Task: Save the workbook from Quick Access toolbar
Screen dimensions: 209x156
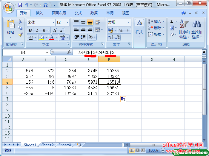Action: 20,5
